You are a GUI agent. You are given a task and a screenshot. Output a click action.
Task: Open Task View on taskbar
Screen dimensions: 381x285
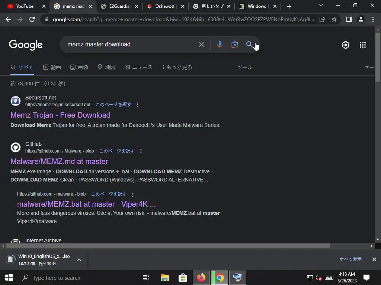click(146, 278)
